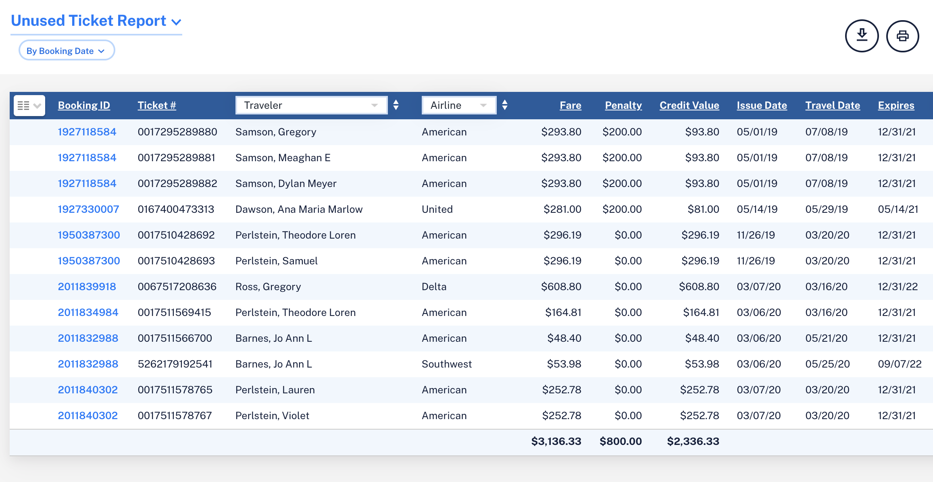Open the column layout selector icon

(x=29, y=106)
